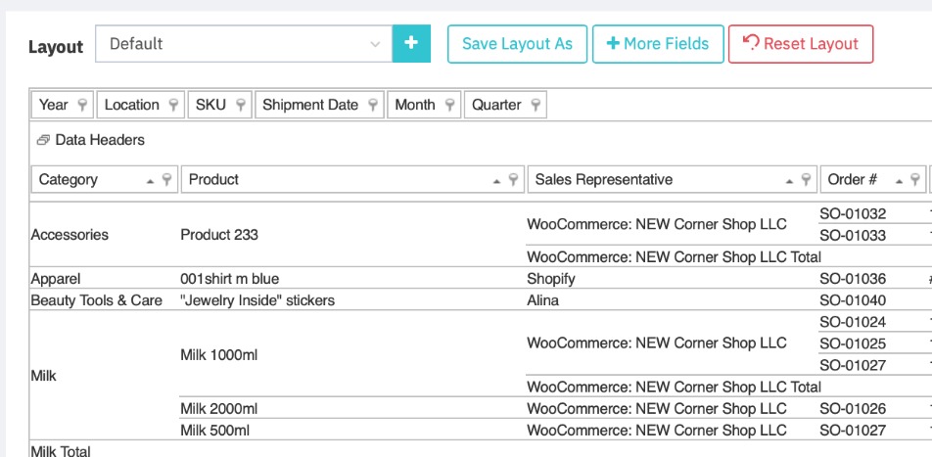Click filter icon on Quarter field
This screenshot has width=932, height=457.
tap(536, 105)
